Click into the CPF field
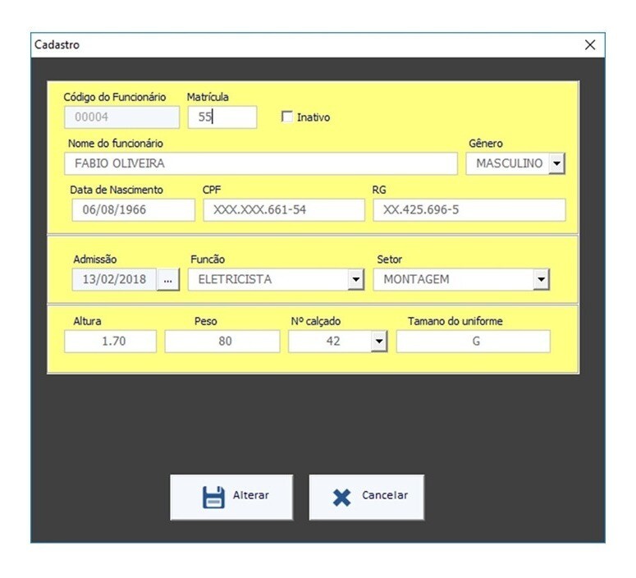636x578 pixels. 283,210
